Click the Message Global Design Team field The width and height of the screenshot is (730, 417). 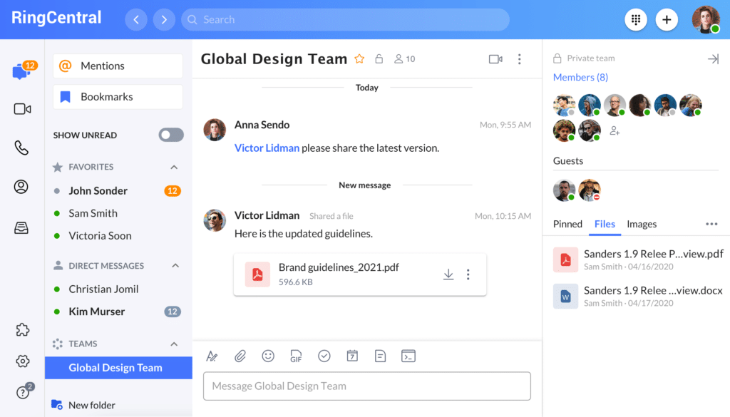366,386
